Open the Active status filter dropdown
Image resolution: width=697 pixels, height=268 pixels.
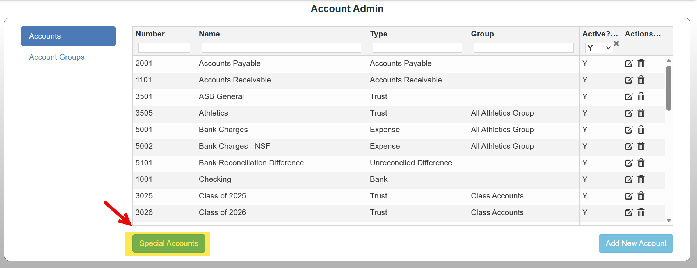(599, 48)
